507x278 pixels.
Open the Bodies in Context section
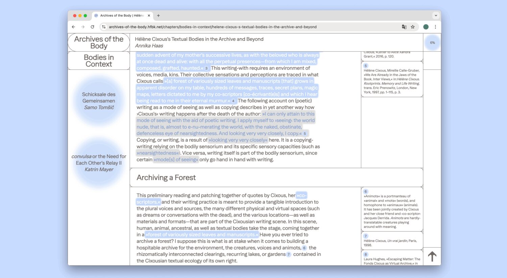[99, 61]
